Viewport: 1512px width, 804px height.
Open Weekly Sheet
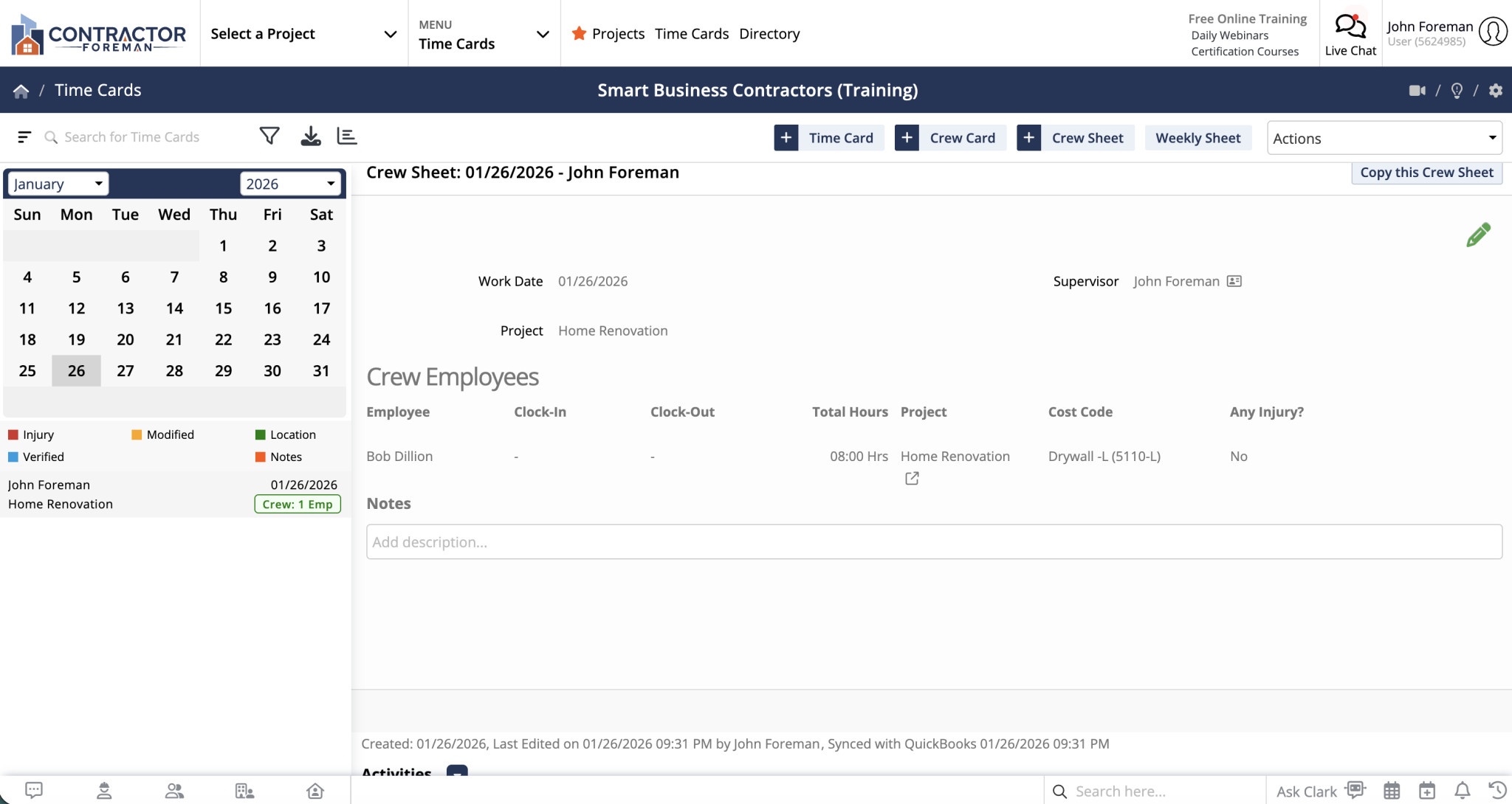(x=1198, y=138)
